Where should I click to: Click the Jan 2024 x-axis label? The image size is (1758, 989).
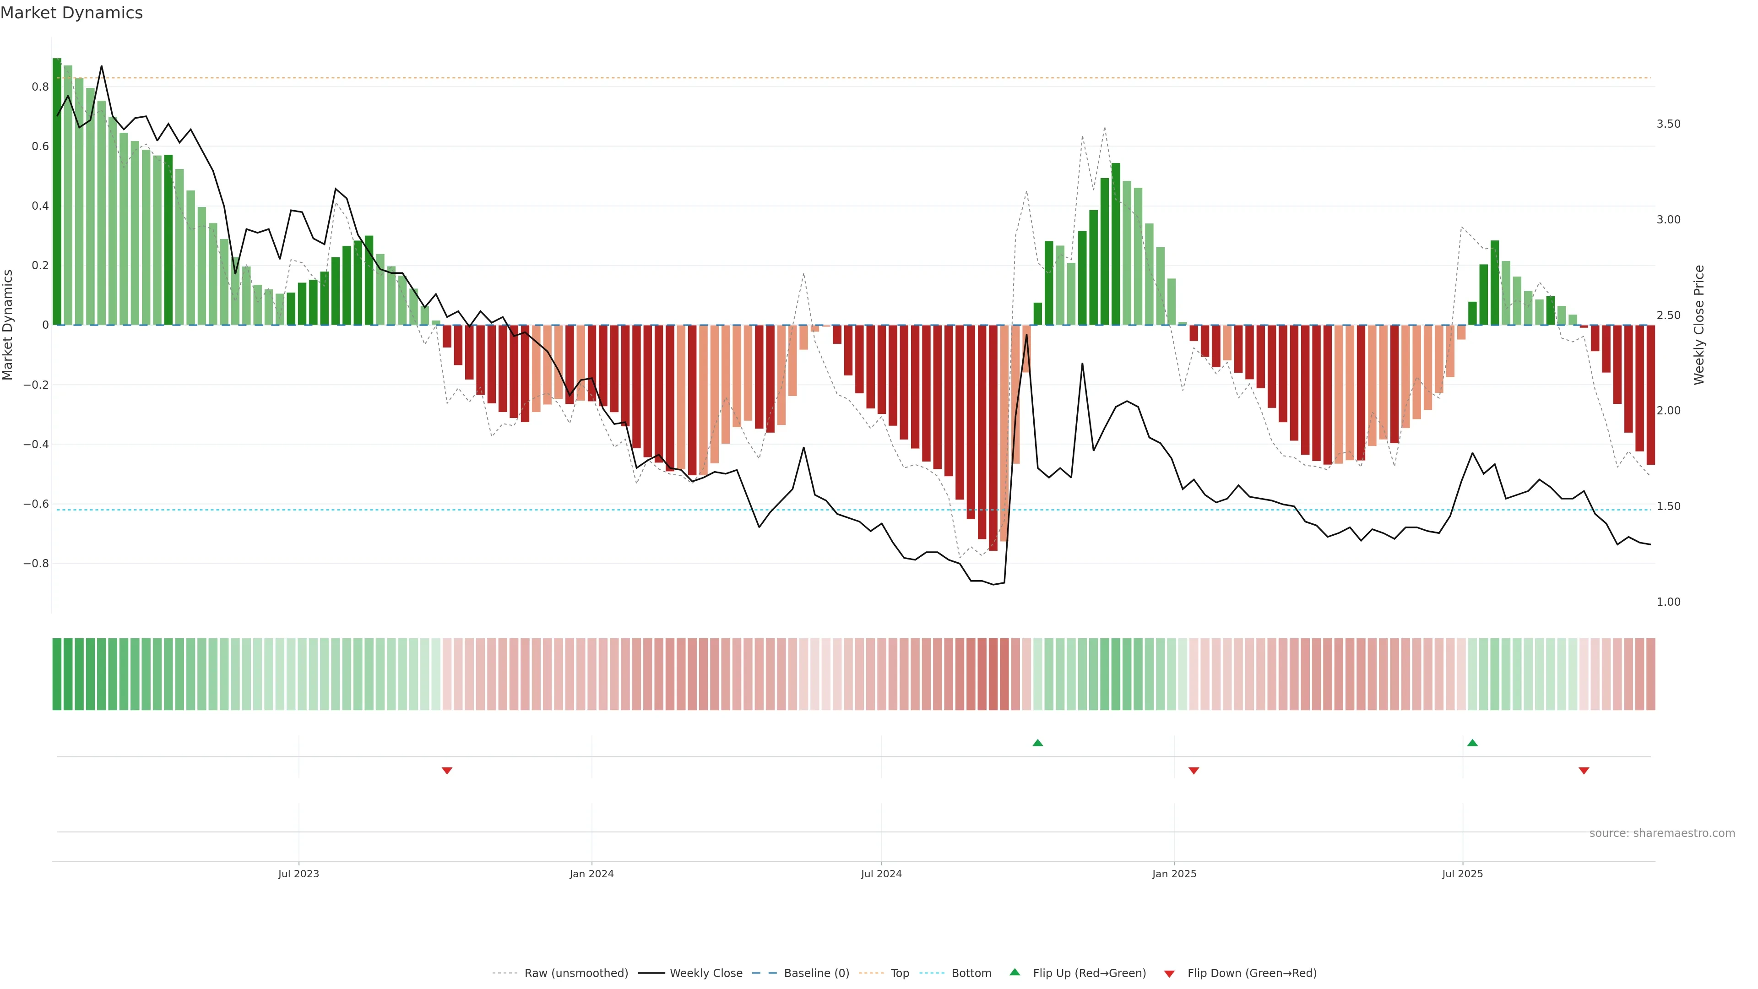coord(591,874)
